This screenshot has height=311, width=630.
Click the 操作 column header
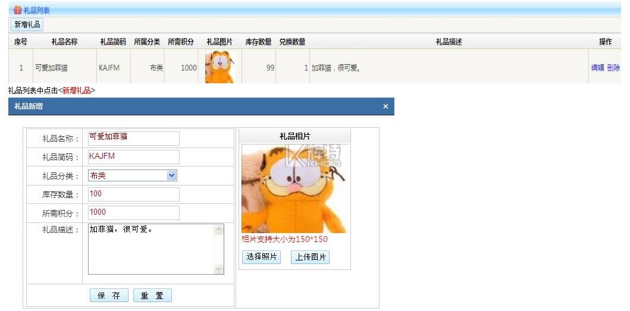[606, 42]
